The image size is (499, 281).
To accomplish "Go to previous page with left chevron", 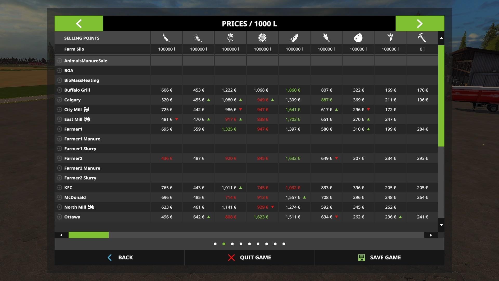I will click(79, 24).
